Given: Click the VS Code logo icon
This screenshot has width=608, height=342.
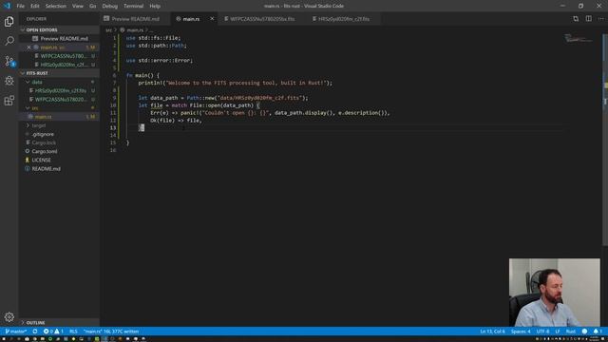Looking at the screenshot, I should coord(7,6).
